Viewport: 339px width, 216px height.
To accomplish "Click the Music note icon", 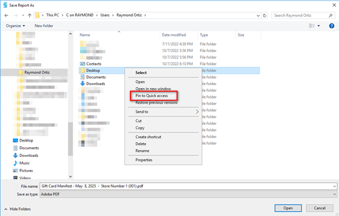I will [x=15, y=163].
